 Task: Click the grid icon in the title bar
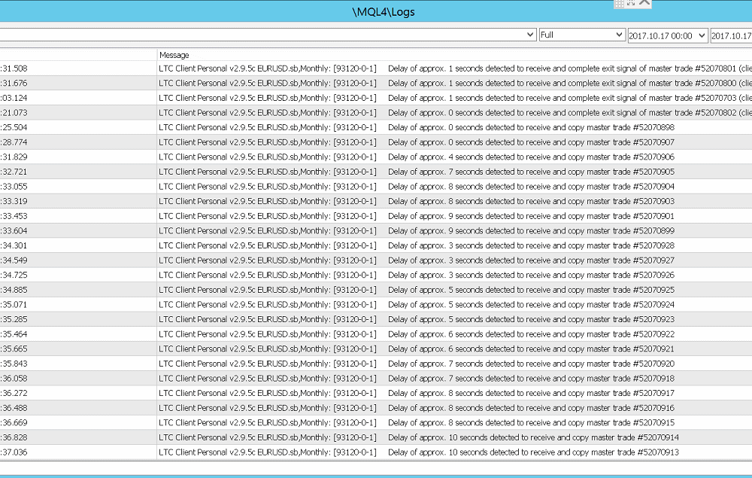pyautogui.click(x=619, y=4)
